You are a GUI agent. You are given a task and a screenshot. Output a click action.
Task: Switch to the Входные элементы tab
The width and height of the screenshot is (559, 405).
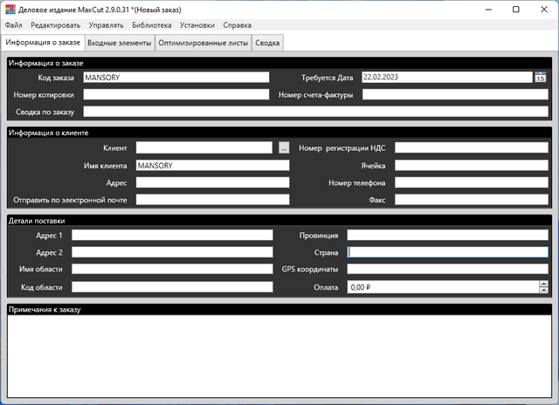pyautogui.click(x=119, y=43)
